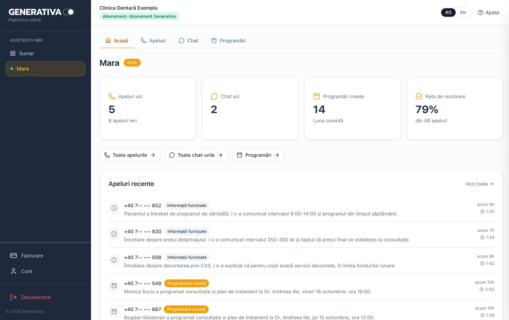Click info icon of call ending 508

click(x=114, y=260)
